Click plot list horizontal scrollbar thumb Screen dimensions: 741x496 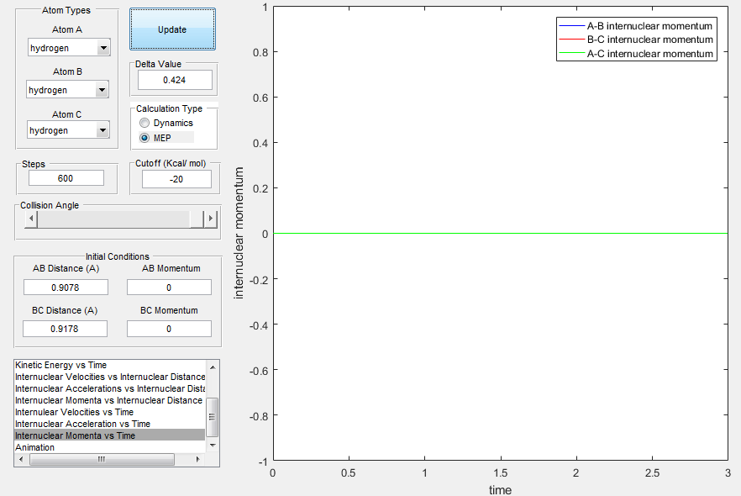(x=102, y=459)
